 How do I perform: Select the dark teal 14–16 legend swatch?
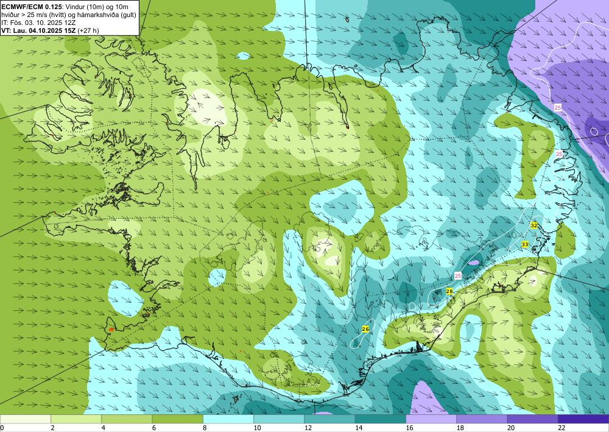[x=381, y=419]
